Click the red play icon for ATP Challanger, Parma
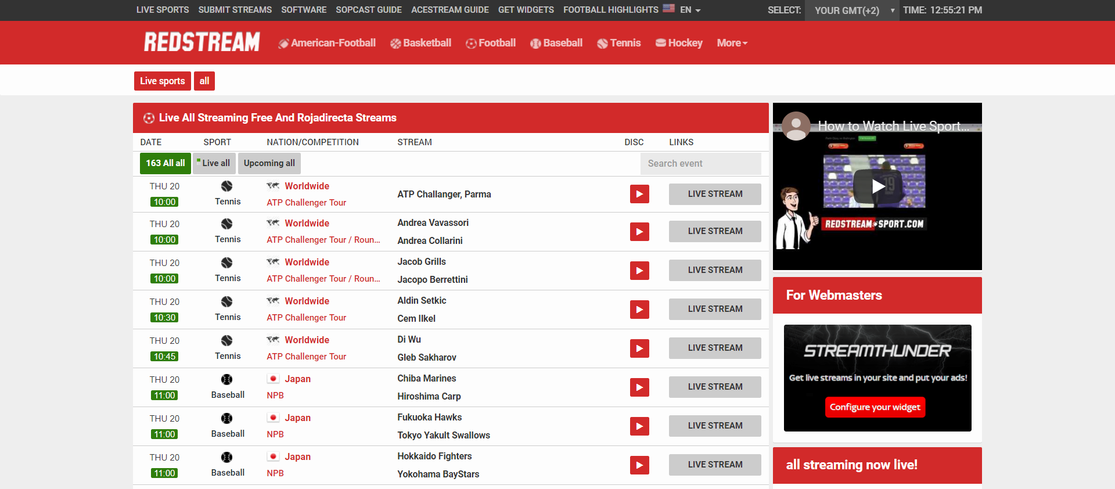1115x489 pixels. (639, 194)
